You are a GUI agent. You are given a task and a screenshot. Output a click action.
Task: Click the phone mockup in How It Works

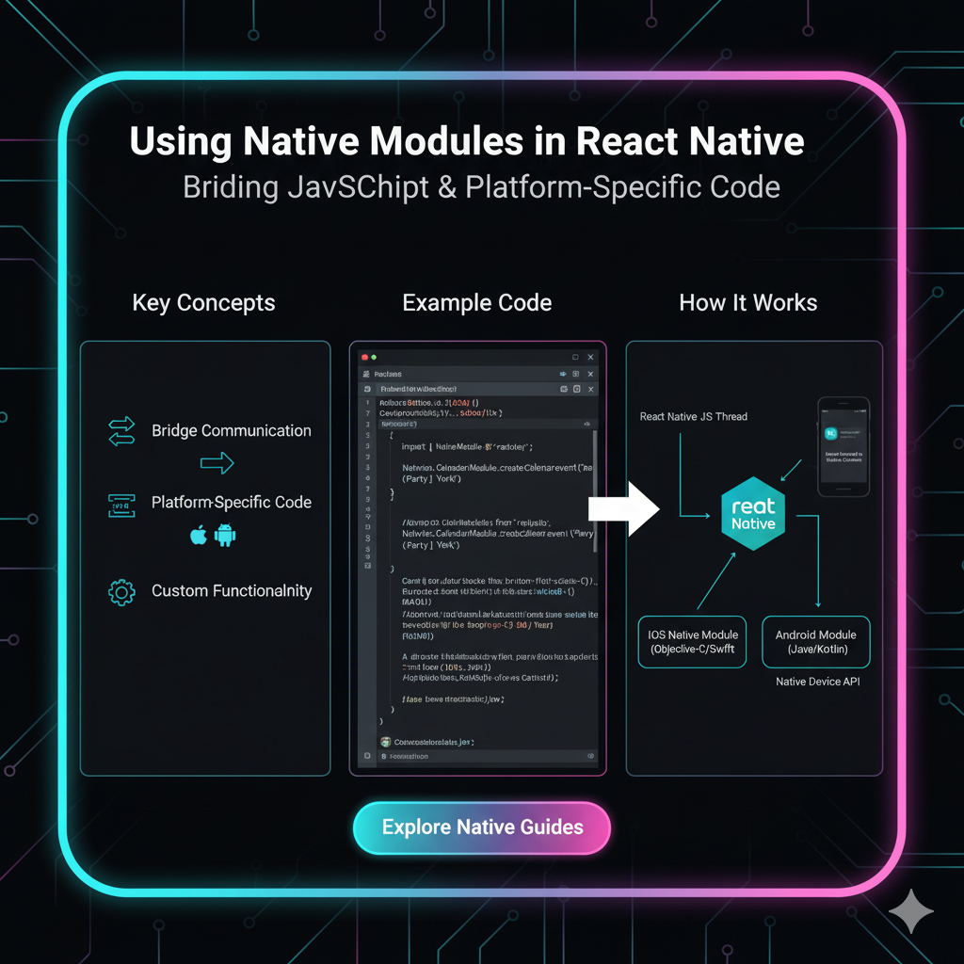[x=843, y=446]
